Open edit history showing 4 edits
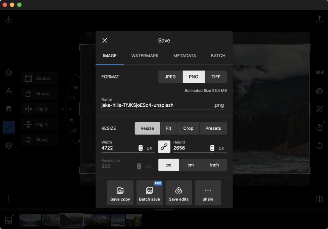Screen dimensions: 328x229 pos(319,127)
